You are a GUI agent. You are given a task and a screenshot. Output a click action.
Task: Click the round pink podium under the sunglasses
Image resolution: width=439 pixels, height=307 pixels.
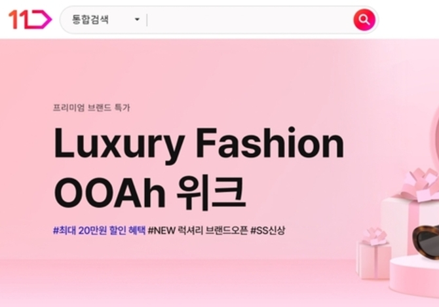coord(414,277)
